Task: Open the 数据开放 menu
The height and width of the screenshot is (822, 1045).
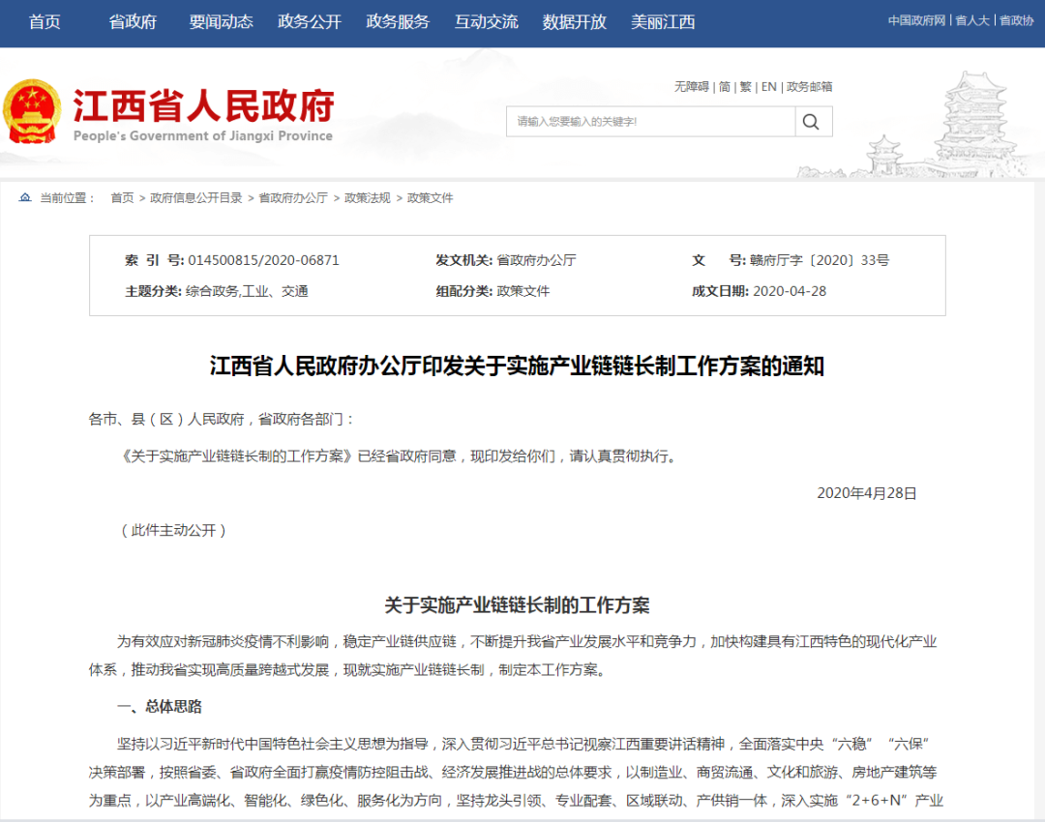Action: [575, 22]
